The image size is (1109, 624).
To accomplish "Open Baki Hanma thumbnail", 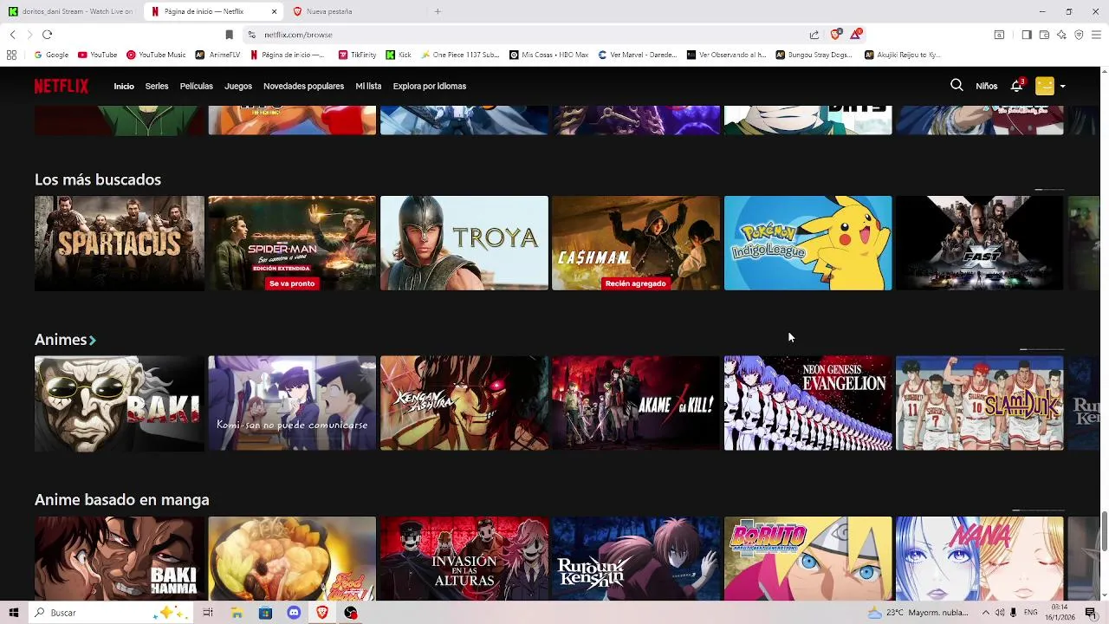I will (x=120, y=558).
